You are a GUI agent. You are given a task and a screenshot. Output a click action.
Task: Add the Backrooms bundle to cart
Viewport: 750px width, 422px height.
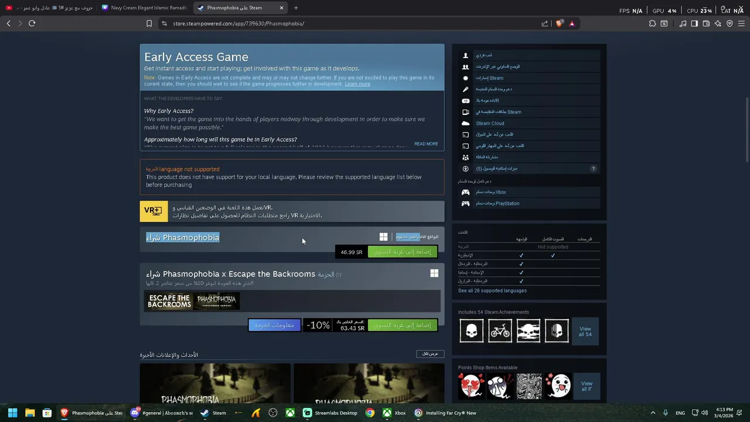point(403,325)
